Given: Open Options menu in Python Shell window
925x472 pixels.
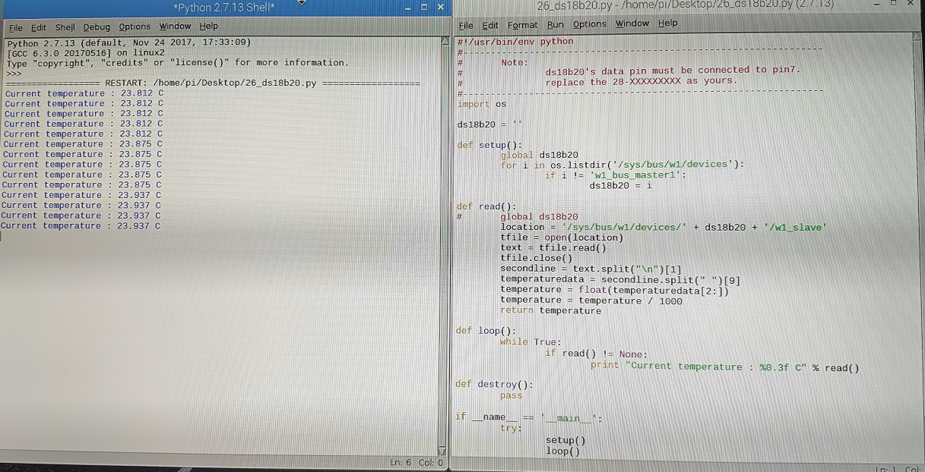Looking at the screenshot, I should coord(135,27).
